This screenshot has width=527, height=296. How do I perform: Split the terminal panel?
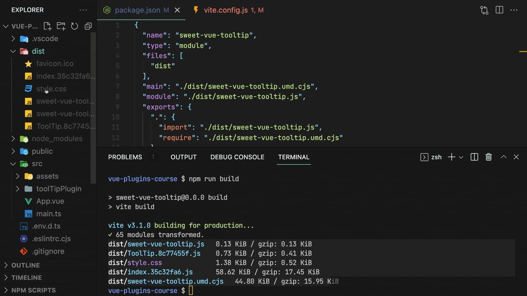coord(474,157)
